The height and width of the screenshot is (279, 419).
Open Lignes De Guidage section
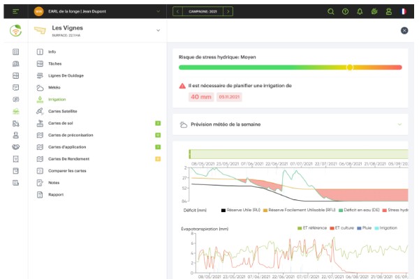pos(66,75)
